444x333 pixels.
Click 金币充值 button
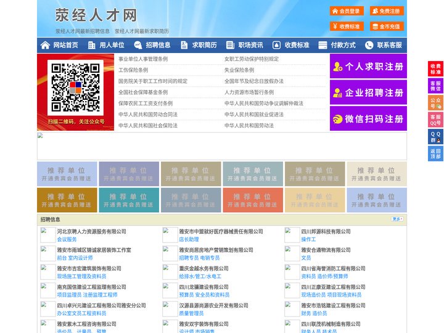pyautogui.click(x=387, y=27)
